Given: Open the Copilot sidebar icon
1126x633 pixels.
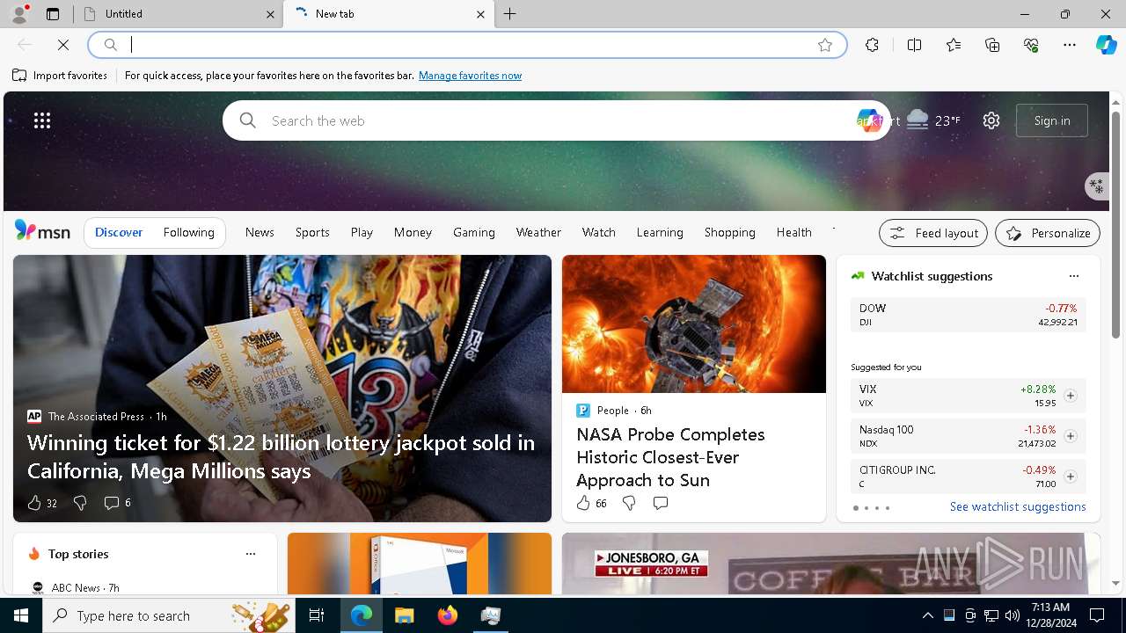Looking at the screenshot, I should (x=1106, y=45).
